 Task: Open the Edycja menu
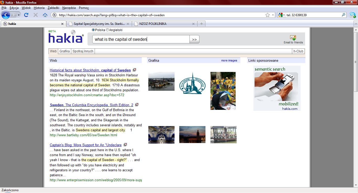(x=14, y=8)
